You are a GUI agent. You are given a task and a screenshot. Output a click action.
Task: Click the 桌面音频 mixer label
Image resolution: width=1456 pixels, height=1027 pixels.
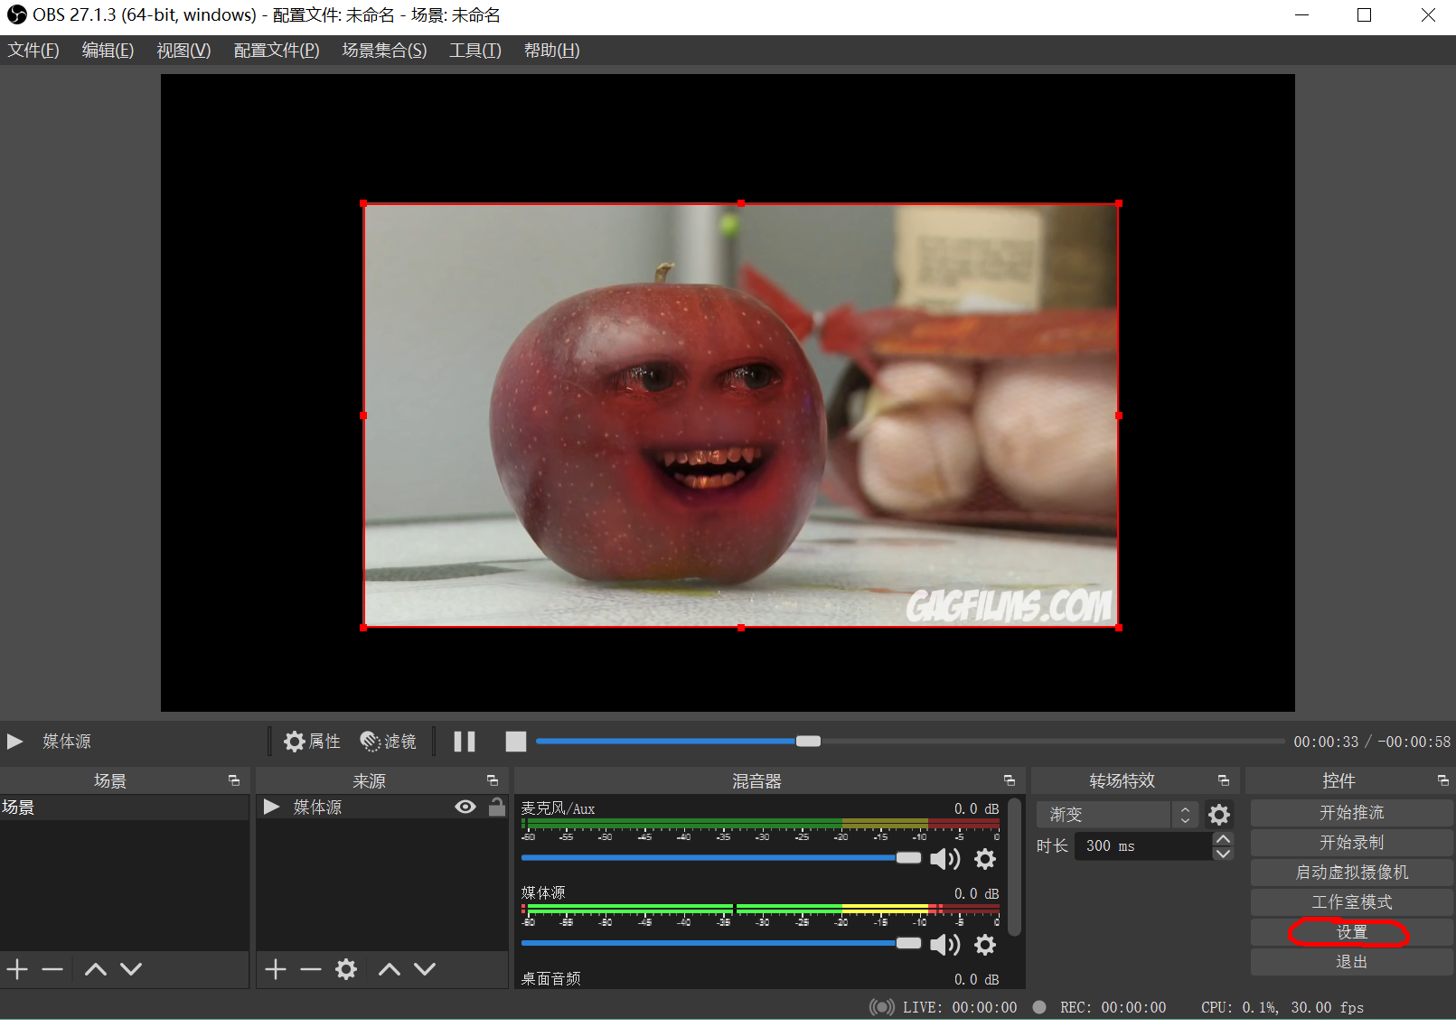(550, 979)
